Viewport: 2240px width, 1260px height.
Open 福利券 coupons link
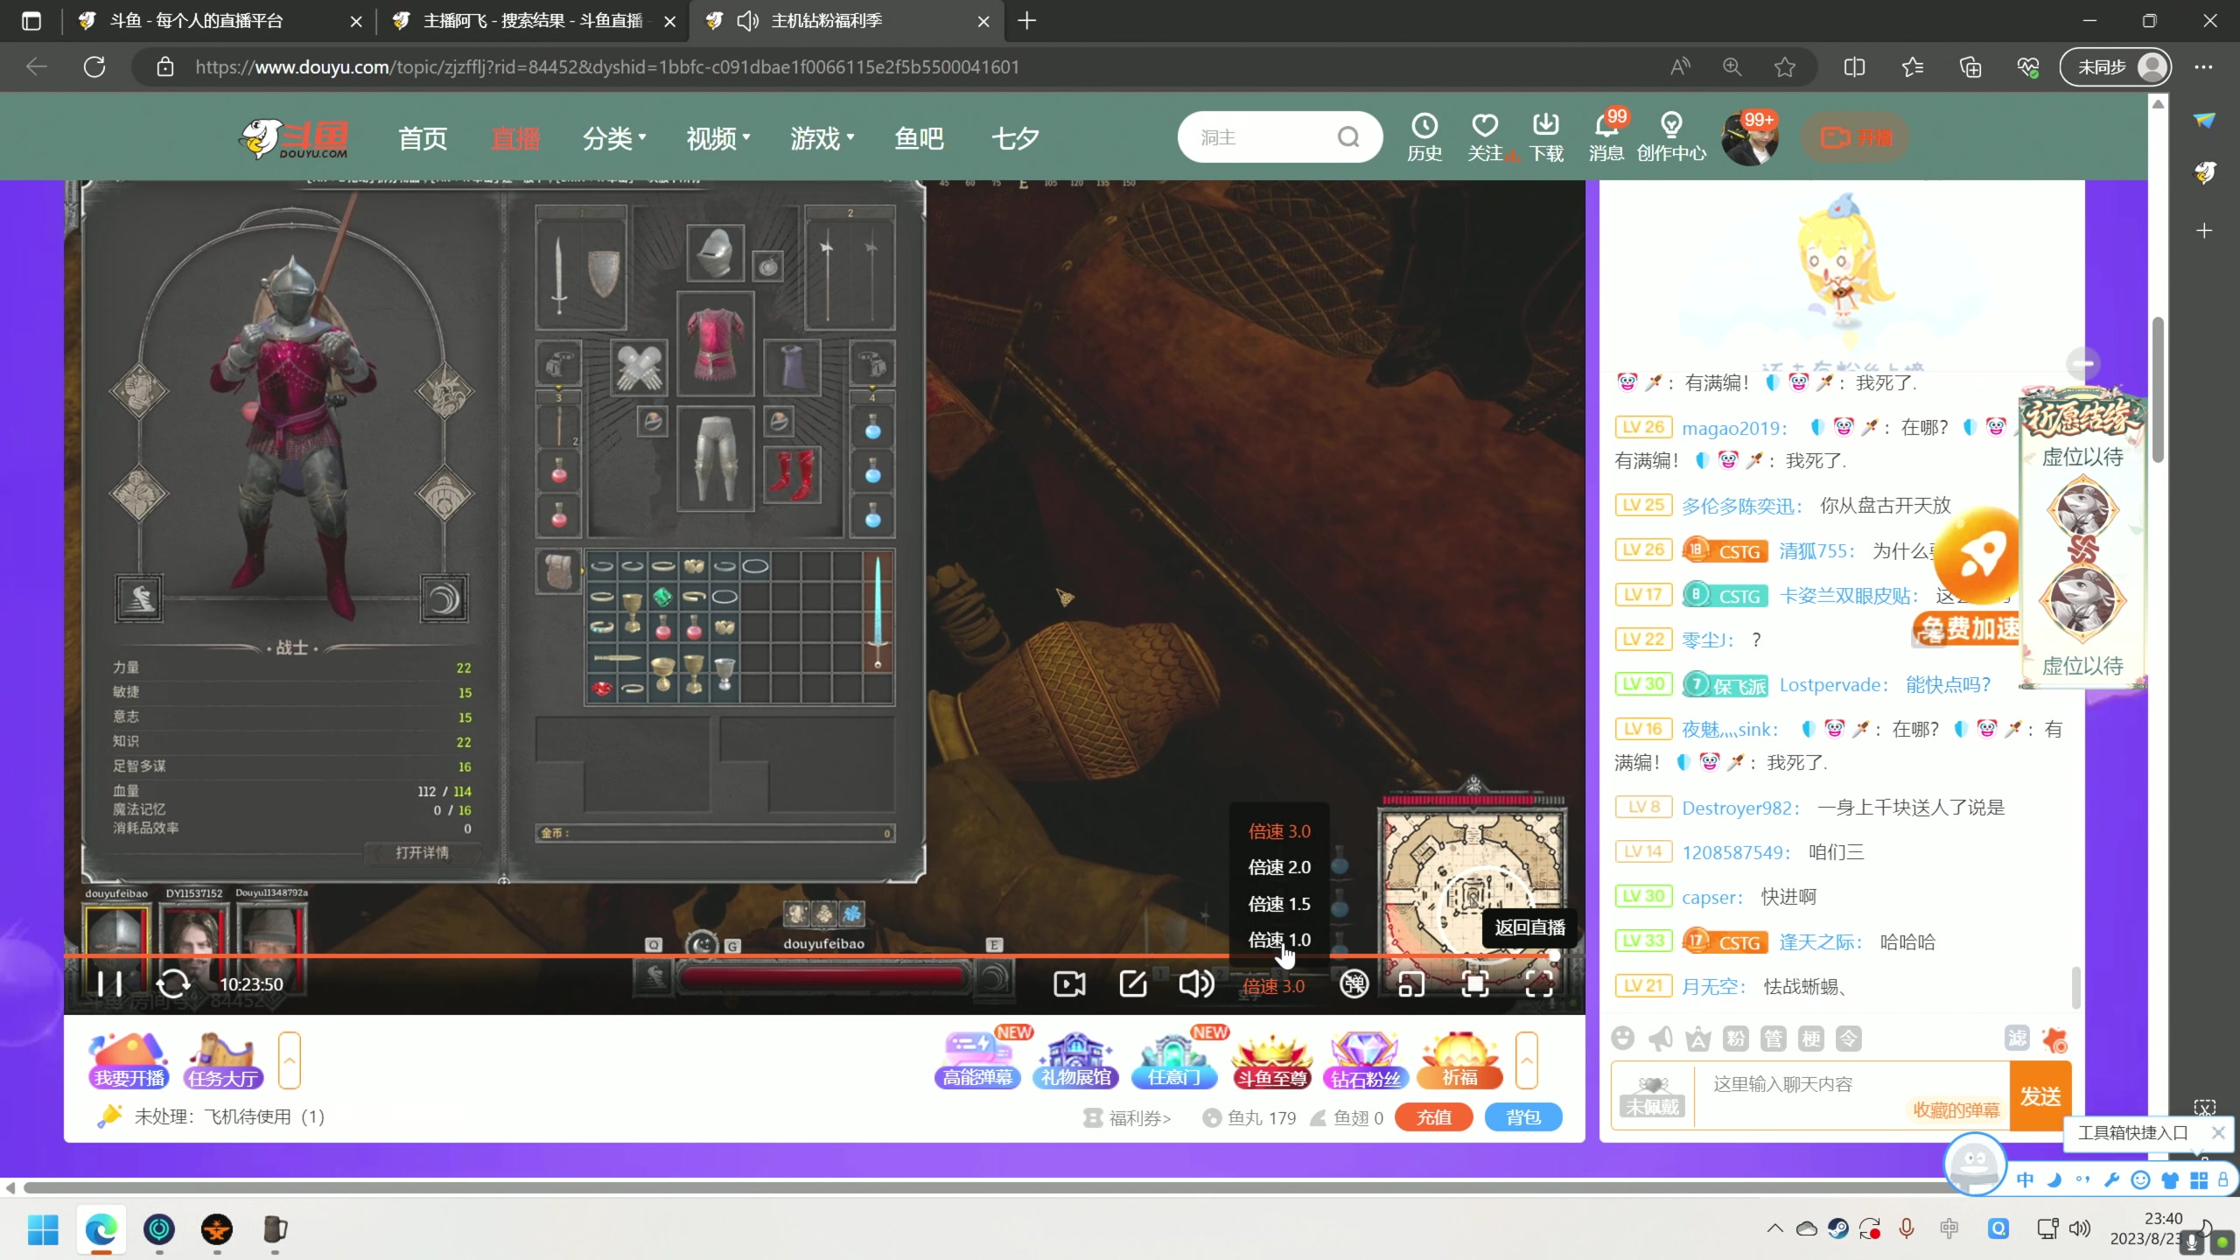pyautogui.click(x=1127, y=1118)
